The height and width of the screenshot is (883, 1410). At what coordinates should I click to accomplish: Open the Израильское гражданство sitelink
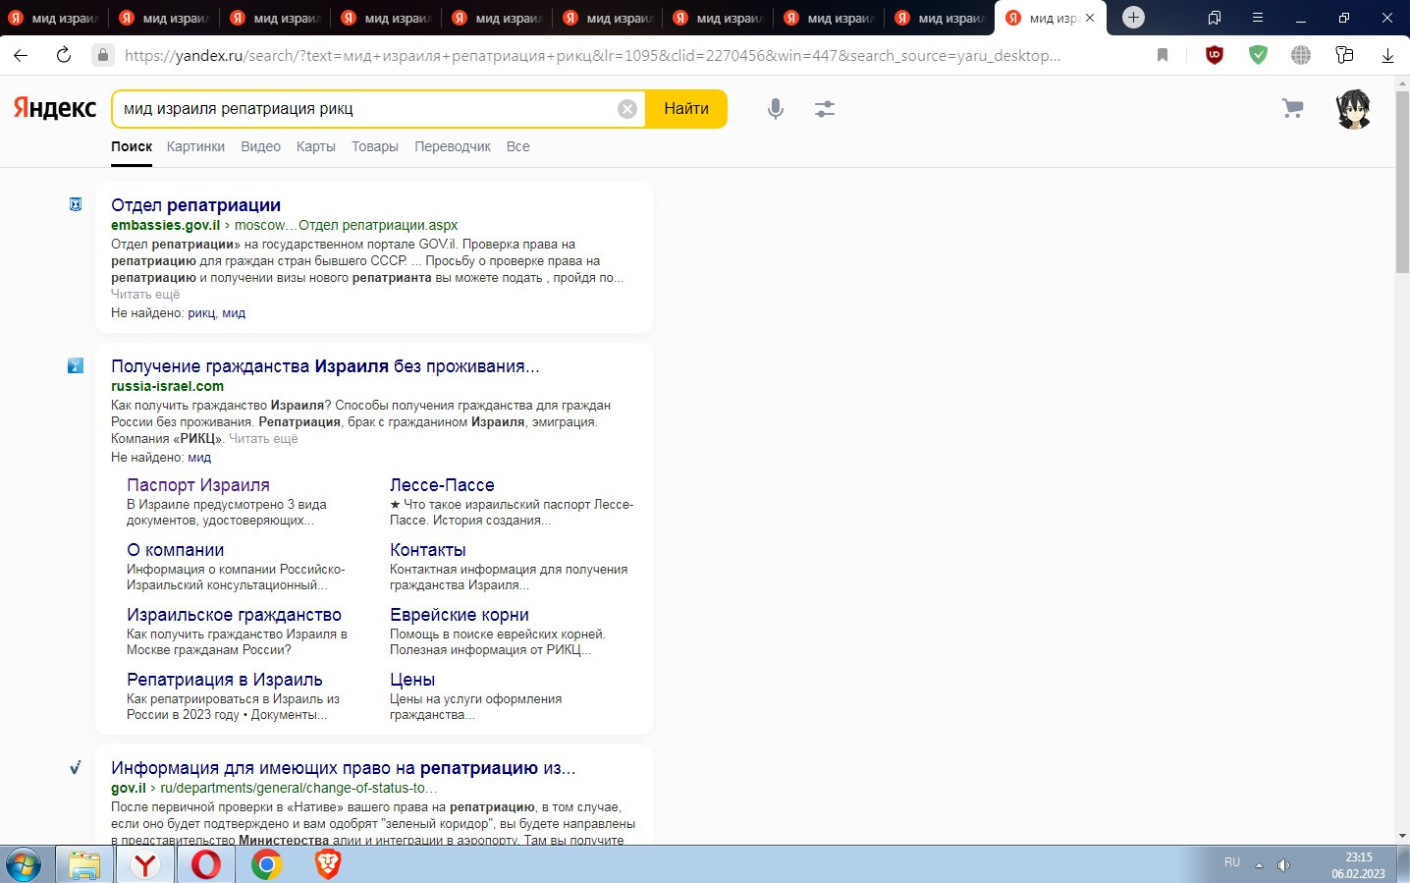(234, 615)
